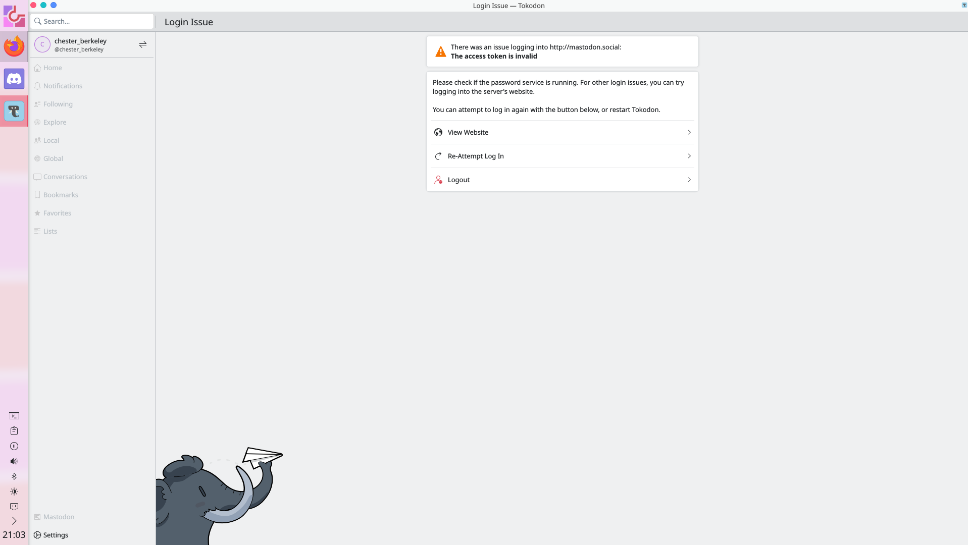
Task: Open Firefox from the dock
Action: [14, 46]
